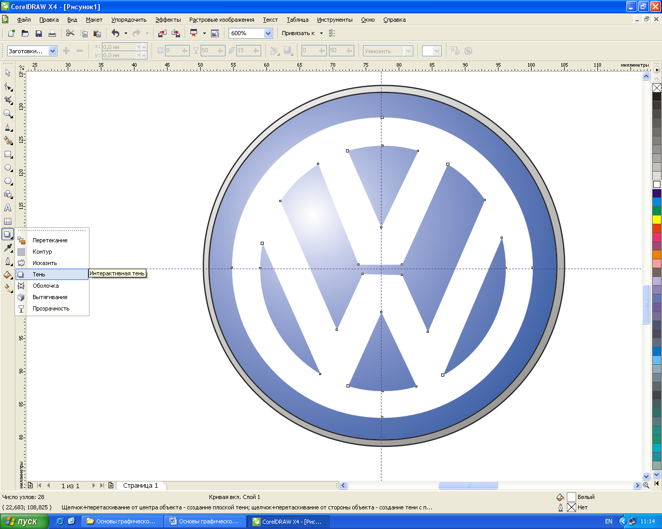This screenshot has width=662, height=529.
Task: Select the Table tool
Action: (x=8, y=221)
